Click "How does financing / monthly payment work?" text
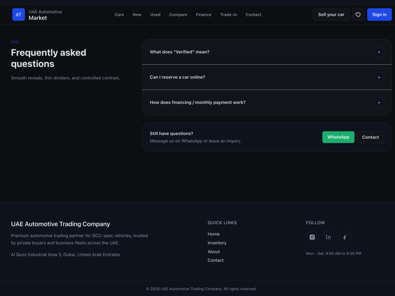Viewport: 395px width, 296px height. pyautogui.click(x=197, y=103)
